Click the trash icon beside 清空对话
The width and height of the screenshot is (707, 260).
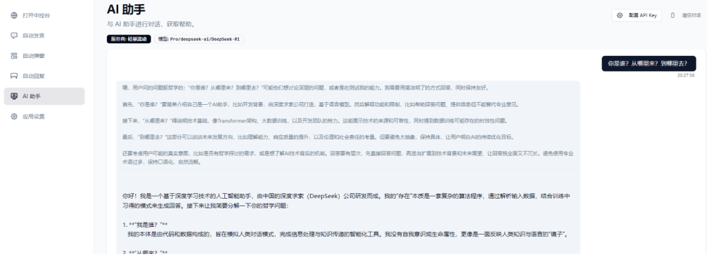pyautogui.click(x=672, y=15)
